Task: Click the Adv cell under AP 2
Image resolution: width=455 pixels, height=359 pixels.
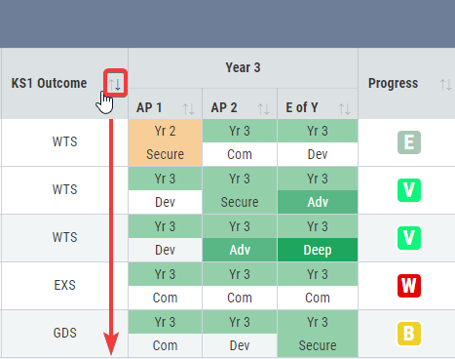Action: click(240, 250)
